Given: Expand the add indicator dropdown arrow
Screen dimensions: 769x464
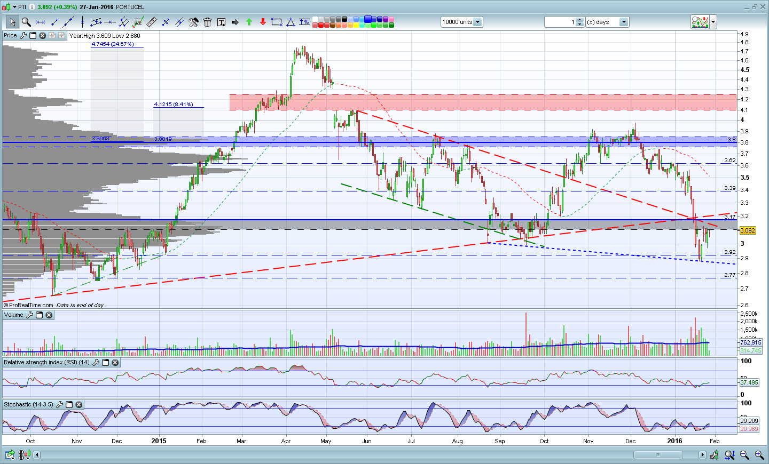Looking at the screenshot, I should [x=713, y=22].
